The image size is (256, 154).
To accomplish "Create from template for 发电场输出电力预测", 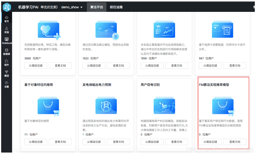I will (x=94, y=142).
